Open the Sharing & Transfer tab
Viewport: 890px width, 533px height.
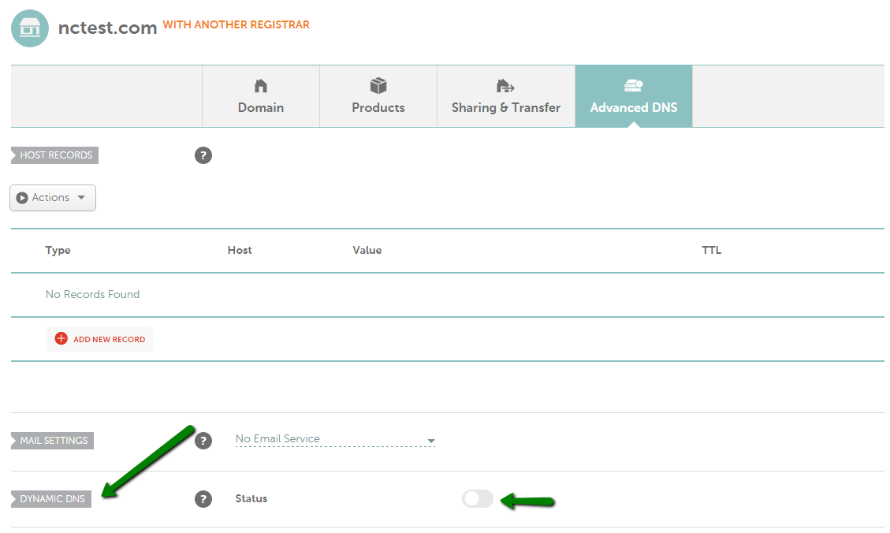[506, 96]
